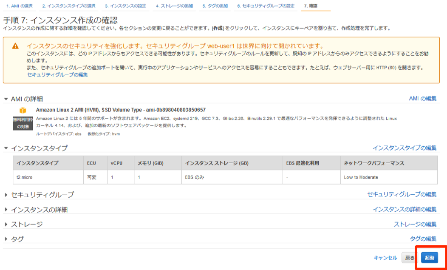Click the Amazon Linux AMI box icon
Screen dimensions: 447x270
(23, 110)
